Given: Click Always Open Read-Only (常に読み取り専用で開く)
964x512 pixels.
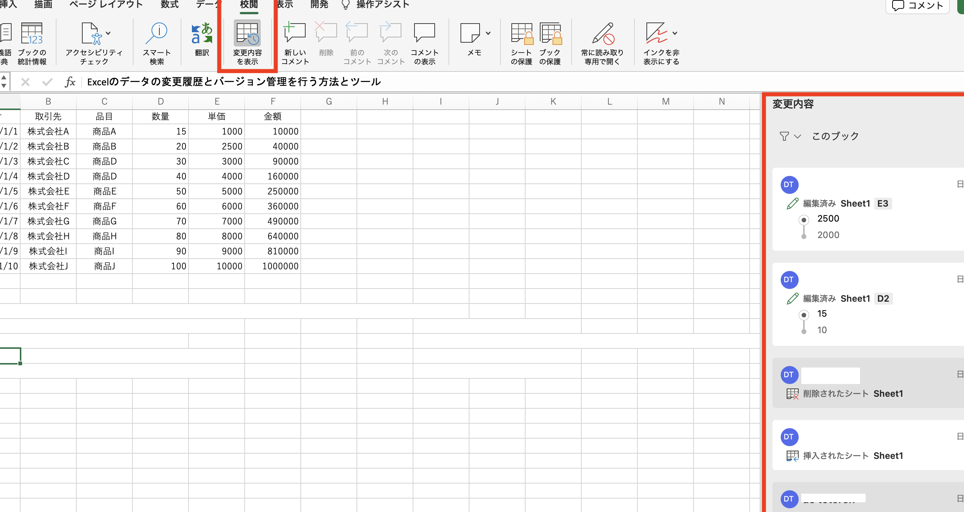Looking at the screenshot, I should pyautogui.click(x=602, y=34).
